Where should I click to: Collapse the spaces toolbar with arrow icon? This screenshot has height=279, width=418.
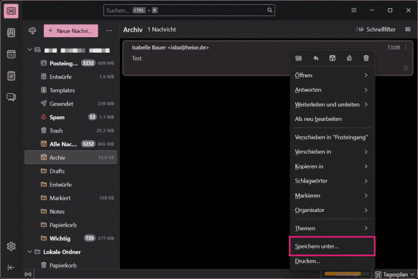11,267
